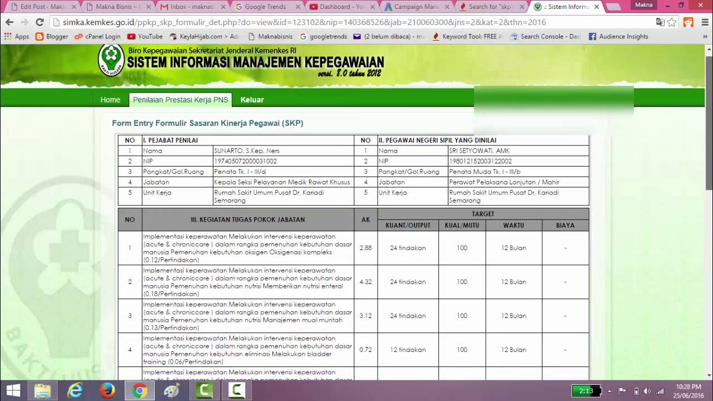Switch to the Campaign Management browser tab
Screen dimensions: 713x401
[x=417, y=7]
